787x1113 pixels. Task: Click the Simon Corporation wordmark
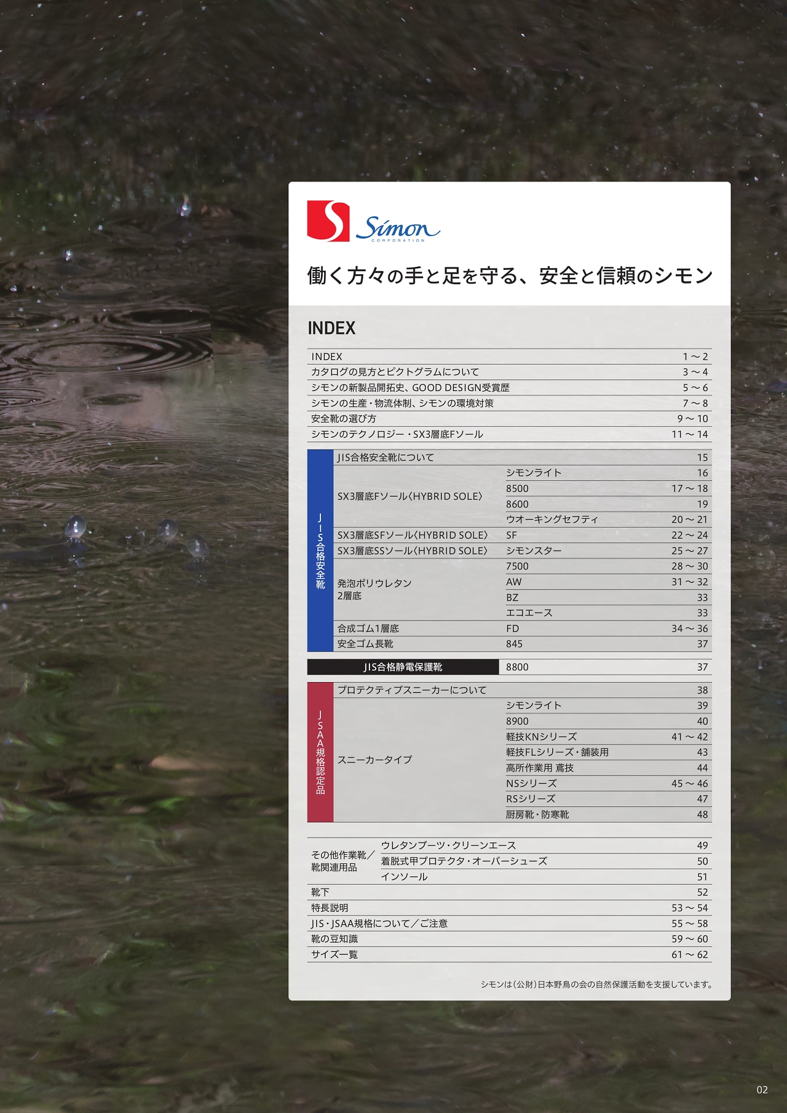[x=398, y=229]
